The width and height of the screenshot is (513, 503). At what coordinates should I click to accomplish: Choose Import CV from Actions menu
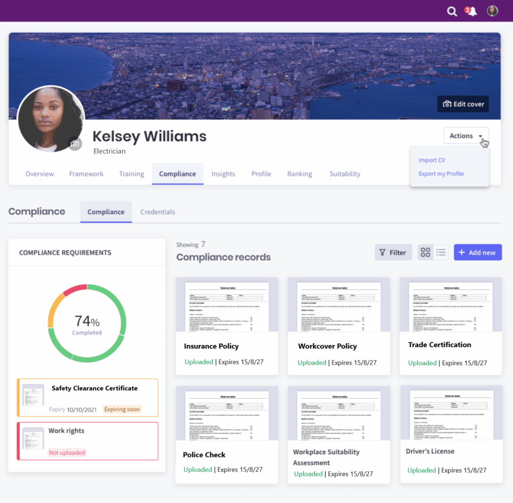(431, 160)
